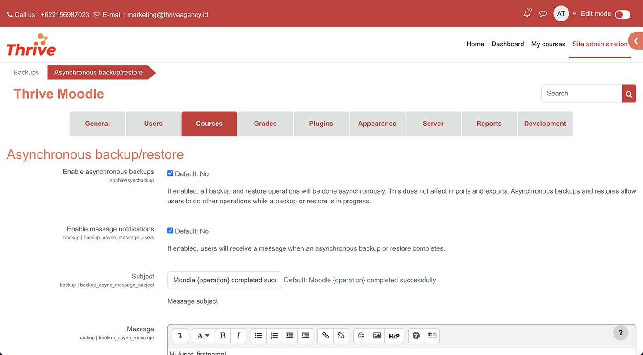Uncheck Enable asynchronous backups

[x=170, y=173]
